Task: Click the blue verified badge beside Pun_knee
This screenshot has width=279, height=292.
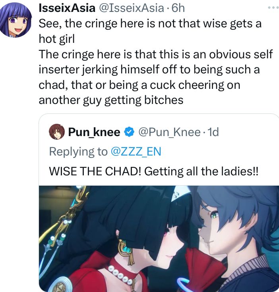Action: coord(129,132)
